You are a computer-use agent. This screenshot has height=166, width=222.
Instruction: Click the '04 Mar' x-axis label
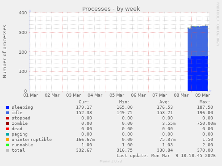click(x=95, y=95)
